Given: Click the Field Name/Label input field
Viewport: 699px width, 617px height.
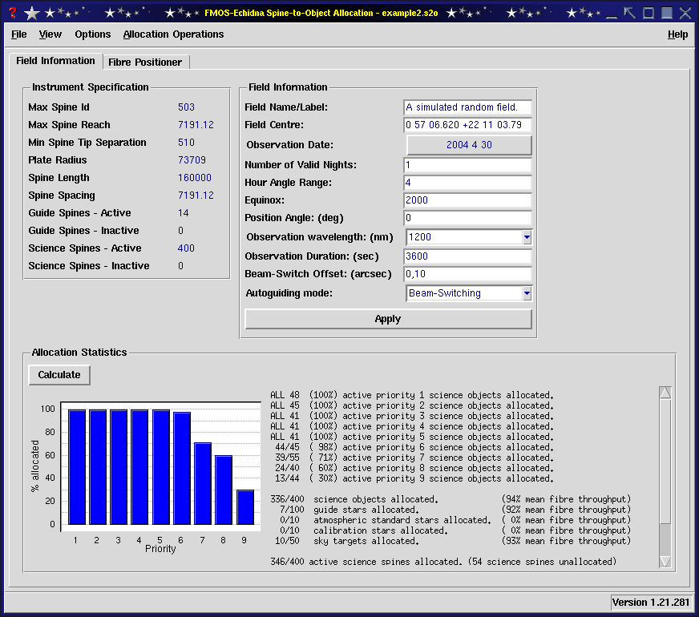Looking at the screenshot, I should pyautogui.click(x=467, y=107).
